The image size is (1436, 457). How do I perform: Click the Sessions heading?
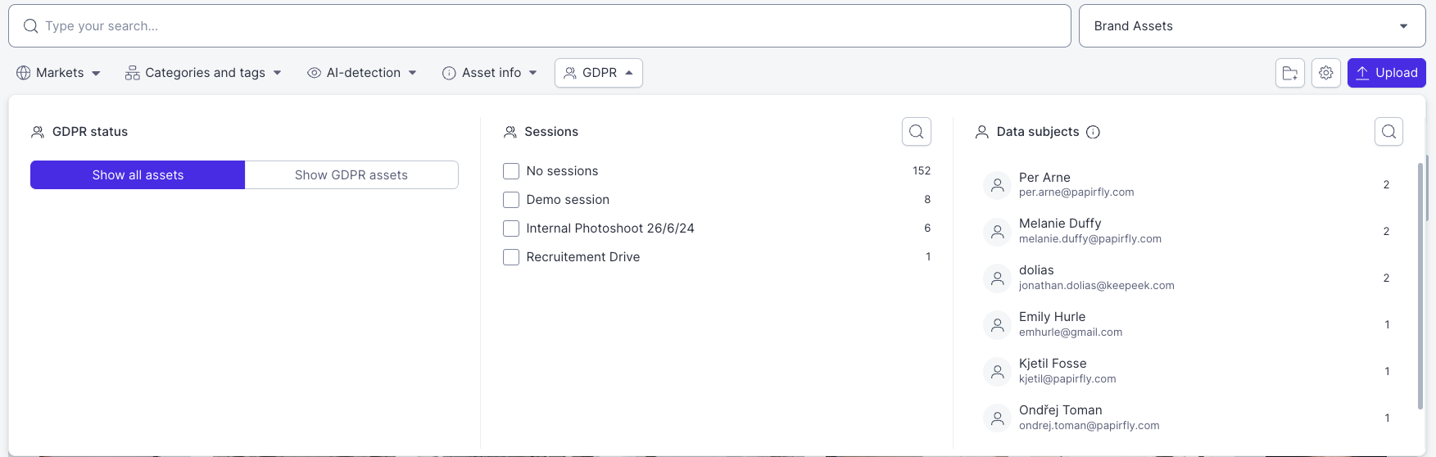point(551,132)
